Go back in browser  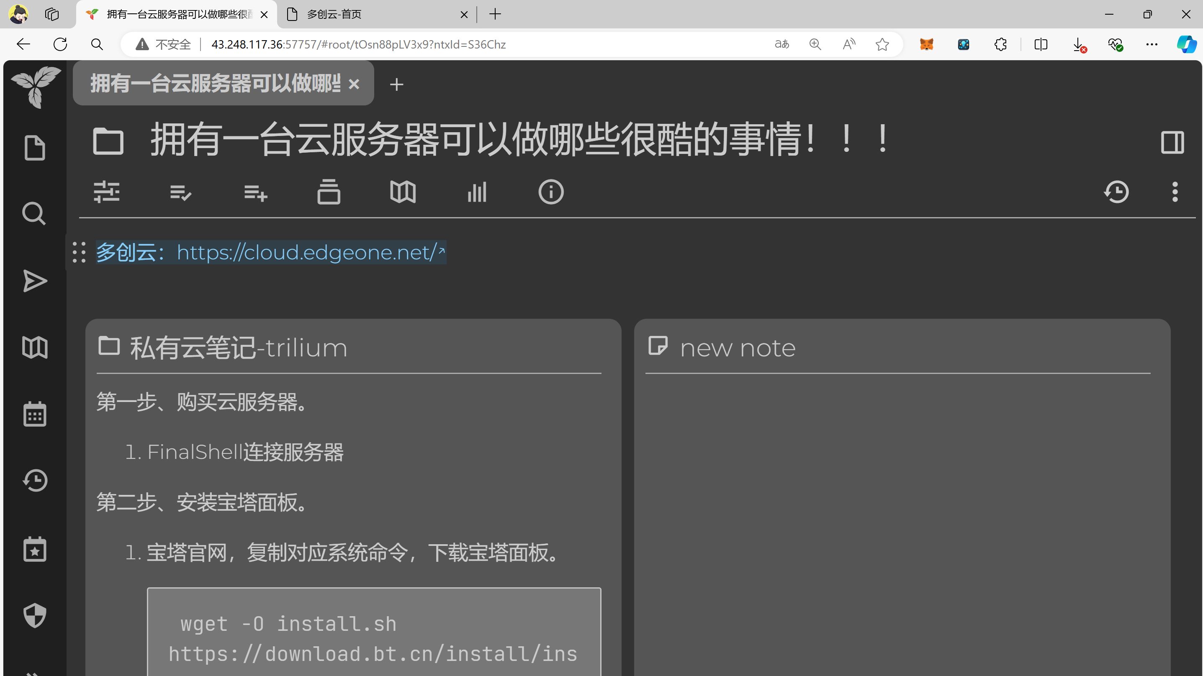coord(23,44)
